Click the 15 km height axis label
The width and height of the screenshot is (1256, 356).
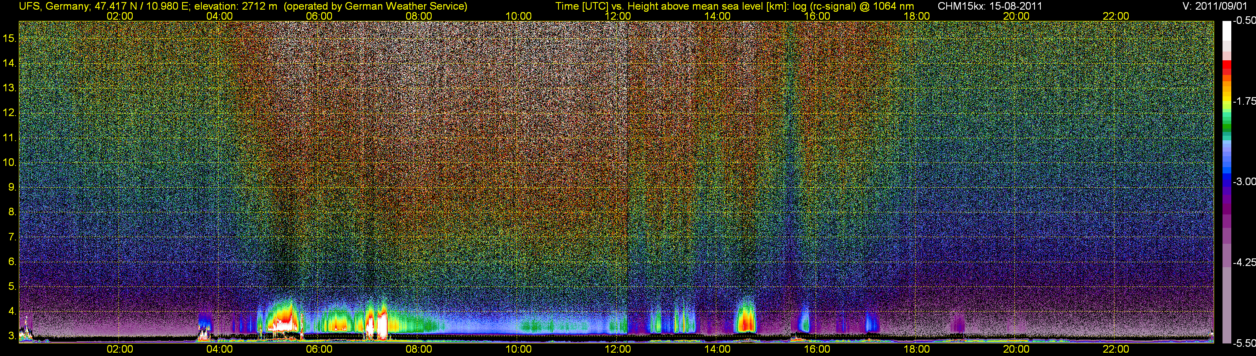10,39
